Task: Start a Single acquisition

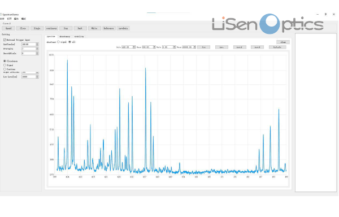Action: tap(37, 28)
